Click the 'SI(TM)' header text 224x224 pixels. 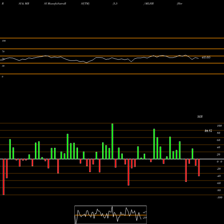tap(85, 4)
